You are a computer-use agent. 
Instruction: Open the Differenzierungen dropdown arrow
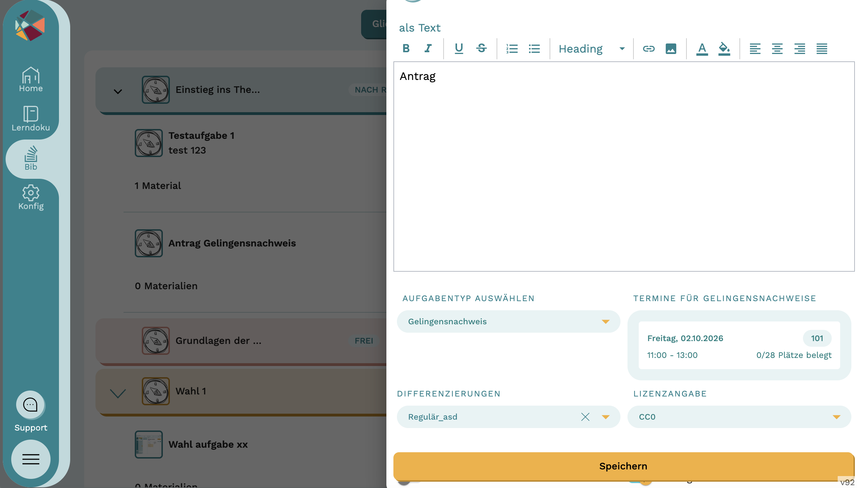click(x=606, y=417)
